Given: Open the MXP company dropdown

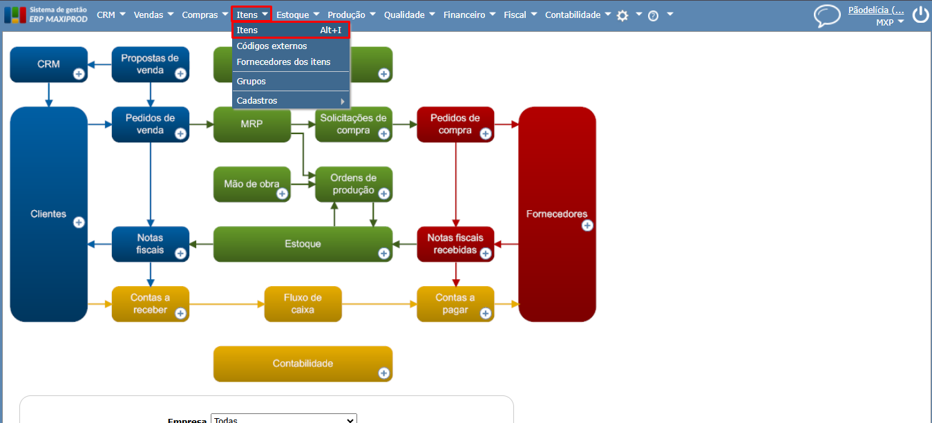Looking at the screenshot, I should coord(890,22).
